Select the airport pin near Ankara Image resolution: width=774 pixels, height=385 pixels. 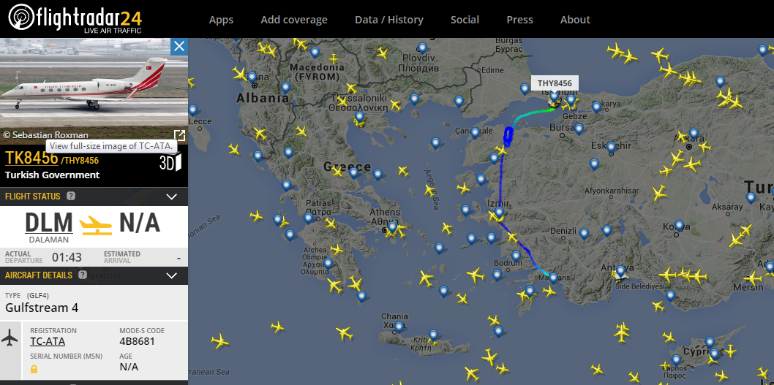coord(694,133)
